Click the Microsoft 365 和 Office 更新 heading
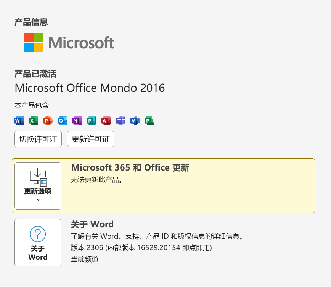 130,167
